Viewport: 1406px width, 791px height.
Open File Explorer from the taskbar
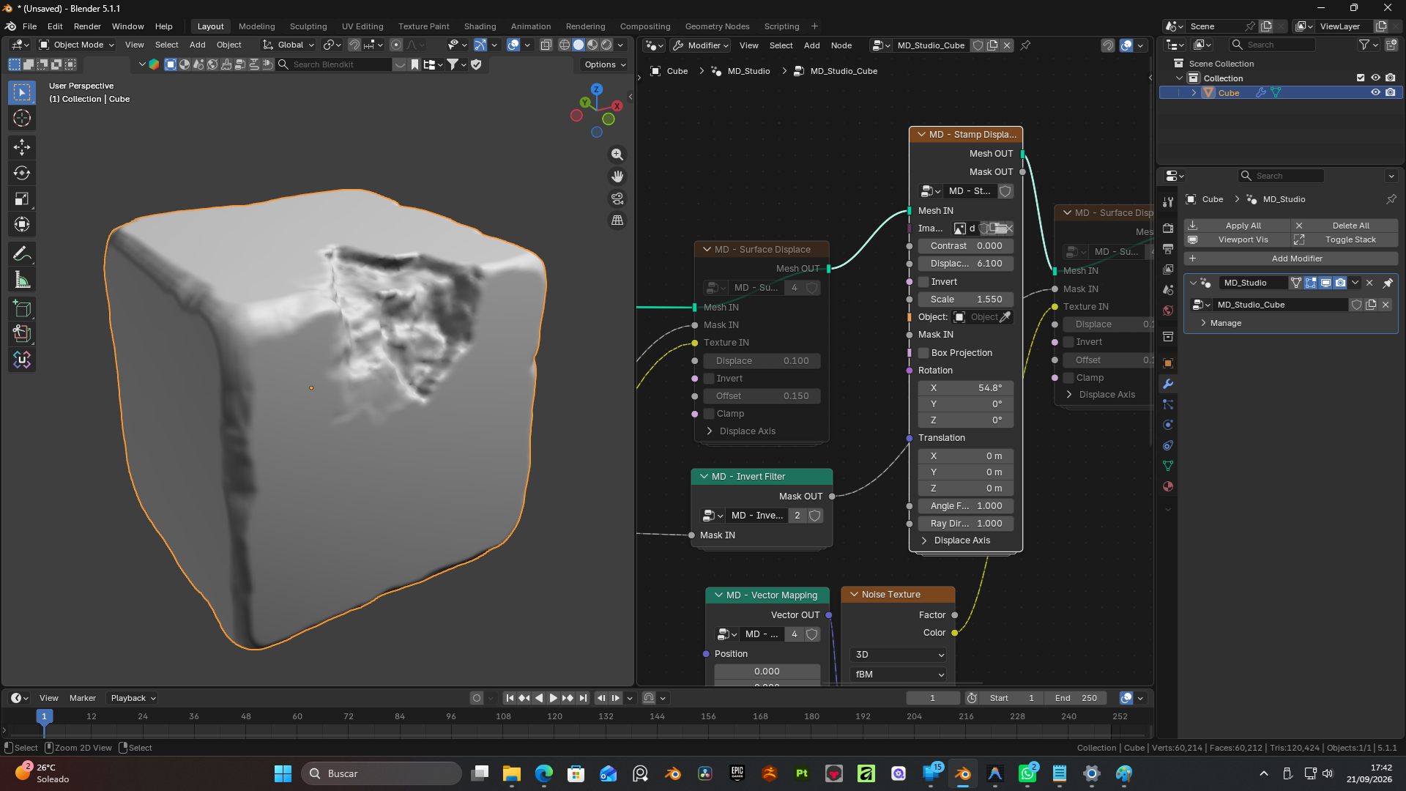[511, 773]
